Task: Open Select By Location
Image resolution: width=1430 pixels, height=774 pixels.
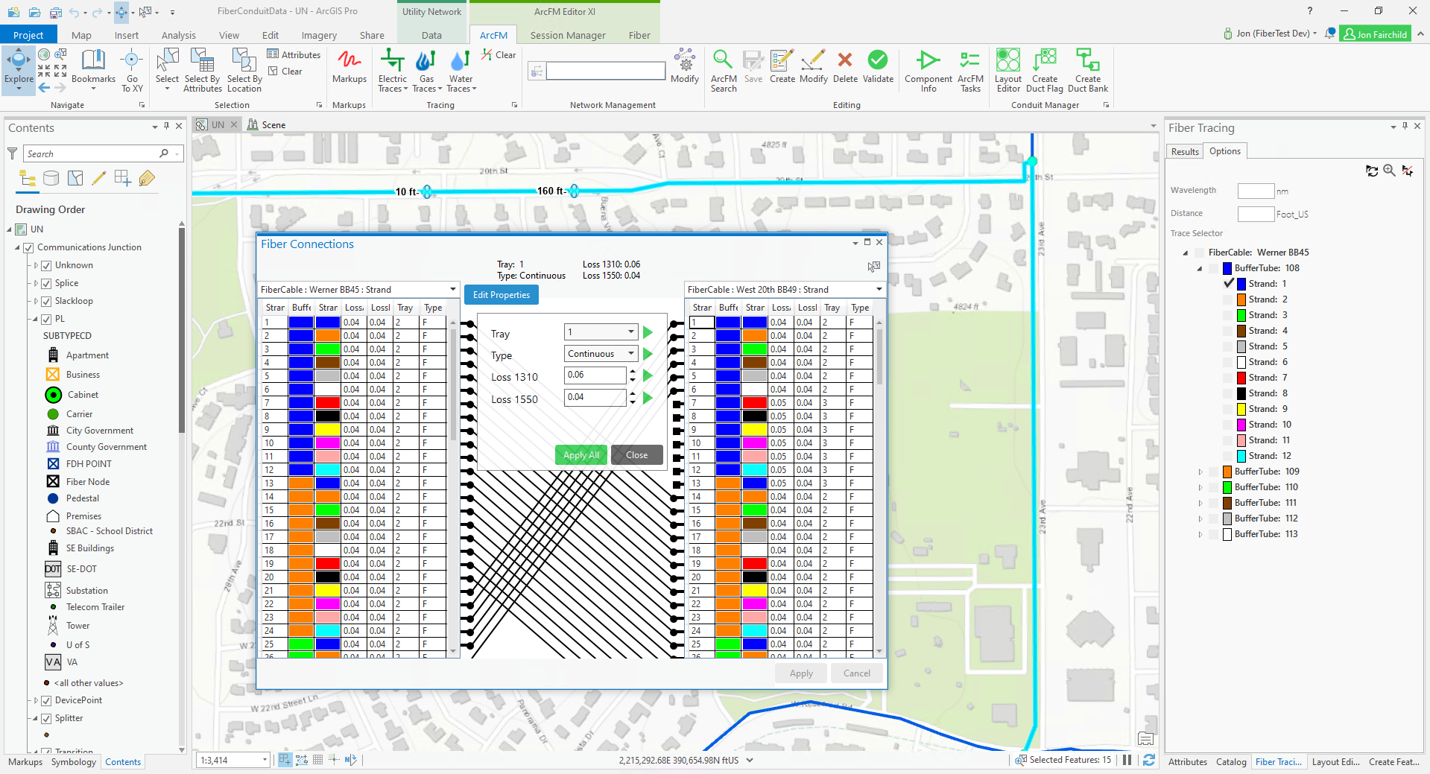Action: 244,70
